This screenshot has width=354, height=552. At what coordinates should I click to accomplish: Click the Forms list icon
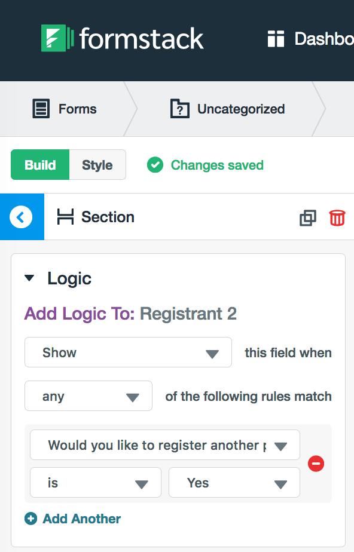[x=41, y=109]
